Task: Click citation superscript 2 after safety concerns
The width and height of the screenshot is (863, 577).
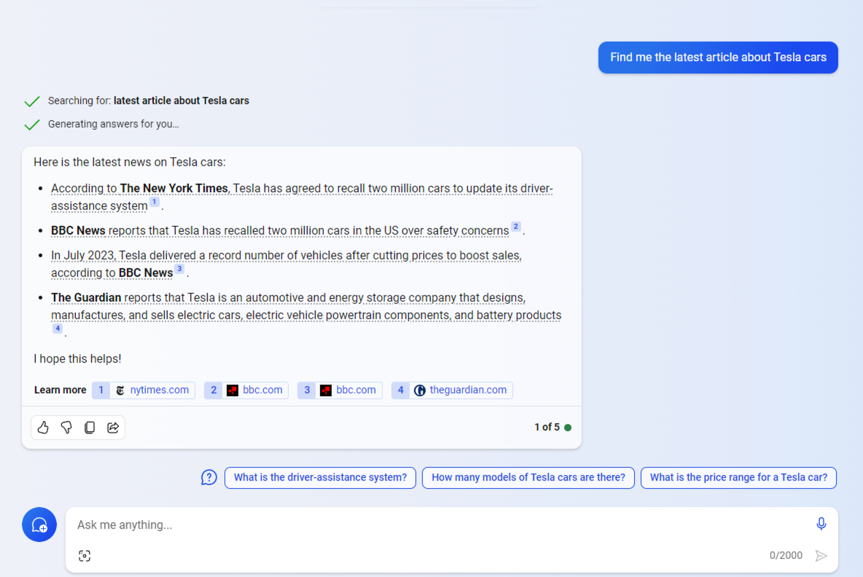Action: 516,227
